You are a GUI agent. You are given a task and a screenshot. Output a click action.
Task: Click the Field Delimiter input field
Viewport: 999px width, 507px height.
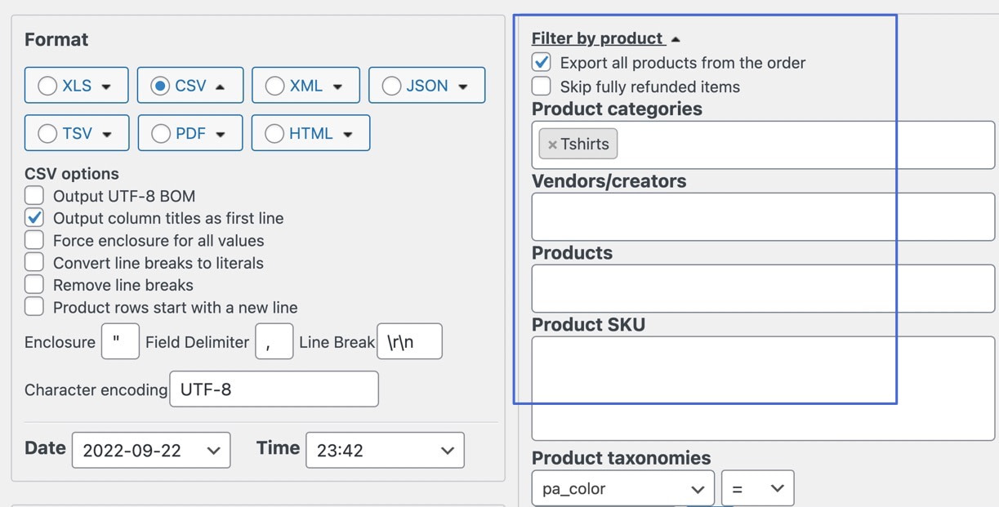[274, 341]
